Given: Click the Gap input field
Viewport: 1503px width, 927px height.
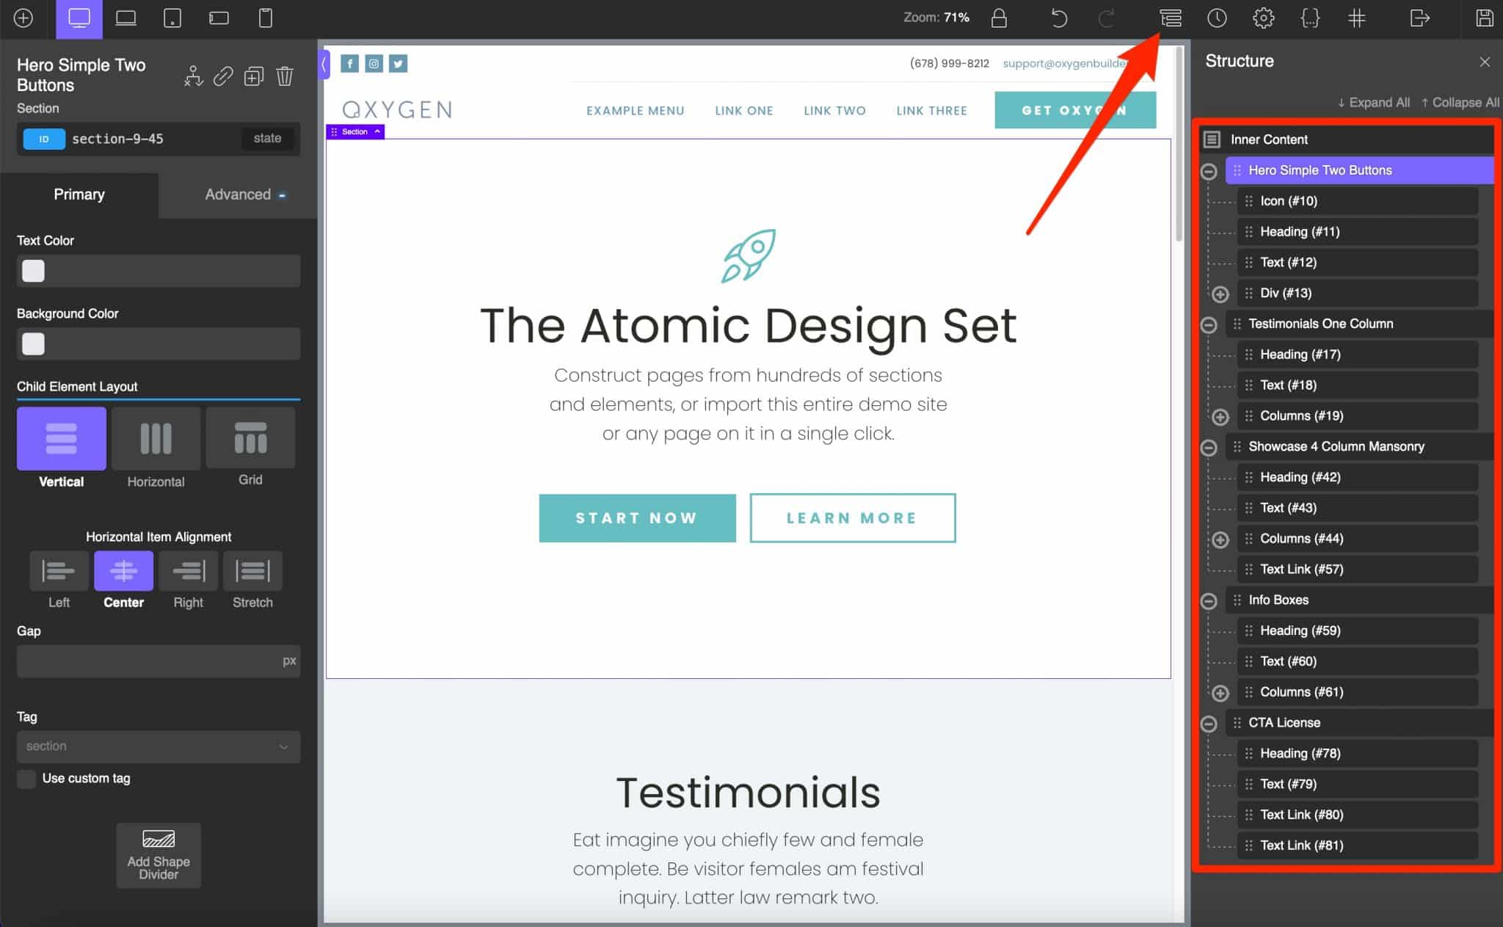Looking at the screenshot, I should 158,661.
